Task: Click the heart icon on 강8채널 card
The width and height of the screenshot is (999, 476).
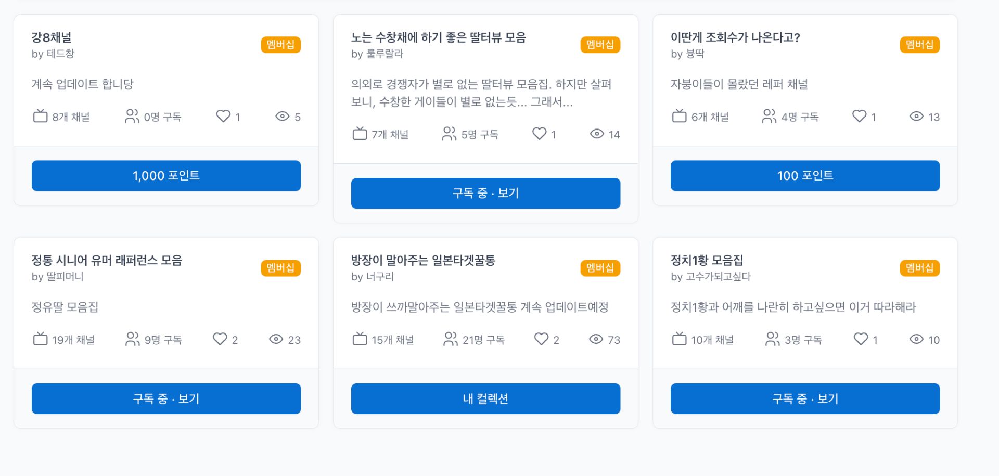Action: pos(223,116)
